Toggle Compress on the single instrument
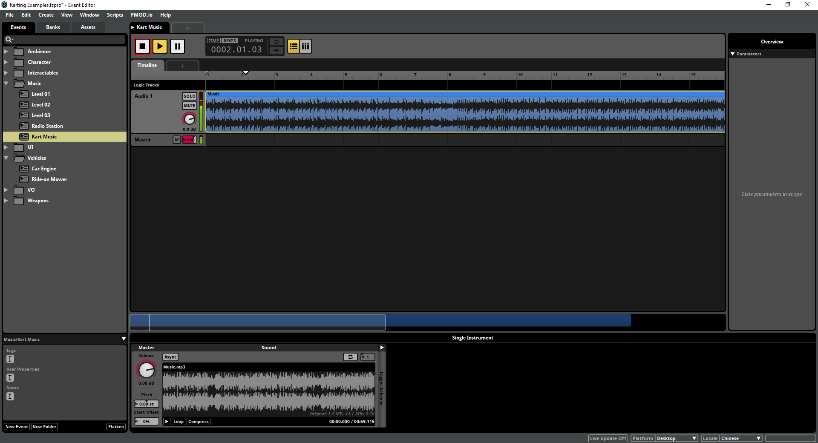The height and width of the screenshot is (443, 818). (x=199, y=422)
